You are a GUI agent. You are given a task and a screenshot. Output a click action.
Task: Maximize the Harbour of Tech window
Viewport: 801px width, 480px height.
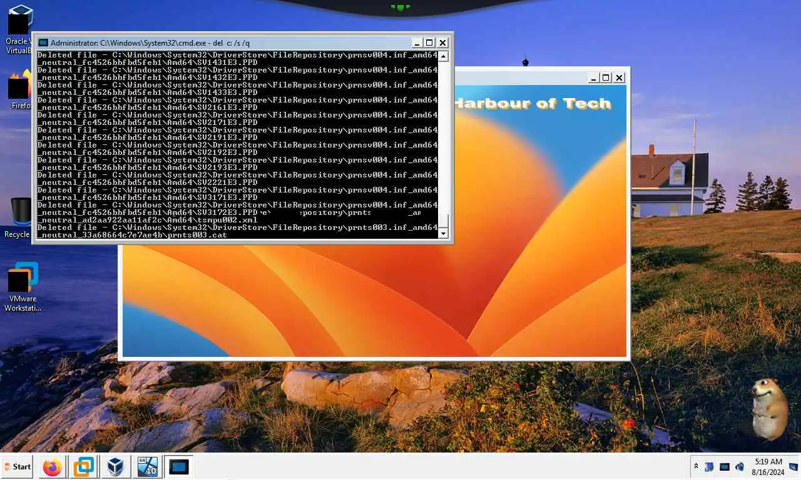[x=605, y=77]
